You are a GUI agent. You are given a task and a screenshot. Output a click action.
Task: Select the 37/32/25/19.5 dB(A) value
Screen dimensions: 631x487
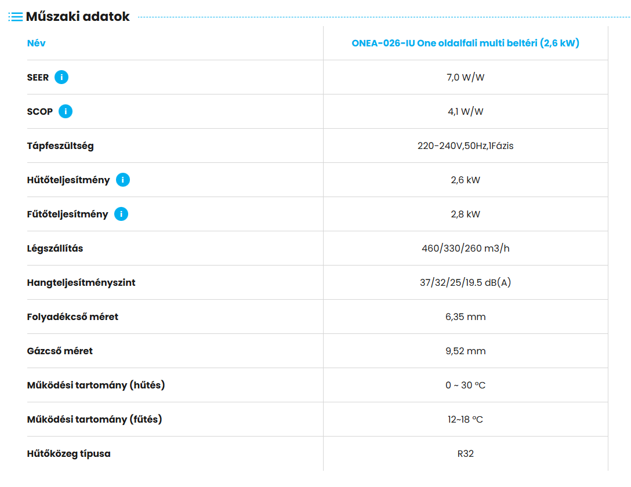coord(465,282)
